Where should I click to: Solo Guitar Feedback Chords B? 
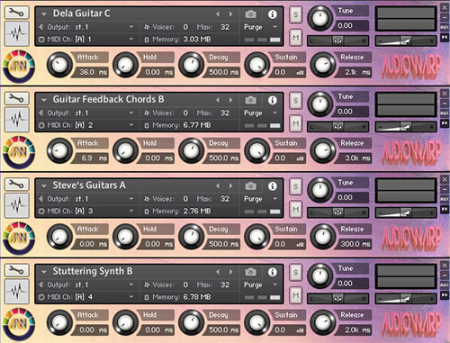(x=296, y=100)
